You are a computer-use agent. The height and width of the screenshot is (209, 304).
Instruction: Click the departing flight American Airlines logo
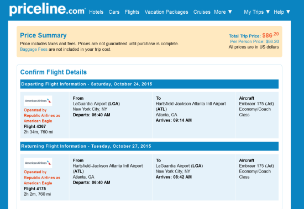tap(38, 100)
